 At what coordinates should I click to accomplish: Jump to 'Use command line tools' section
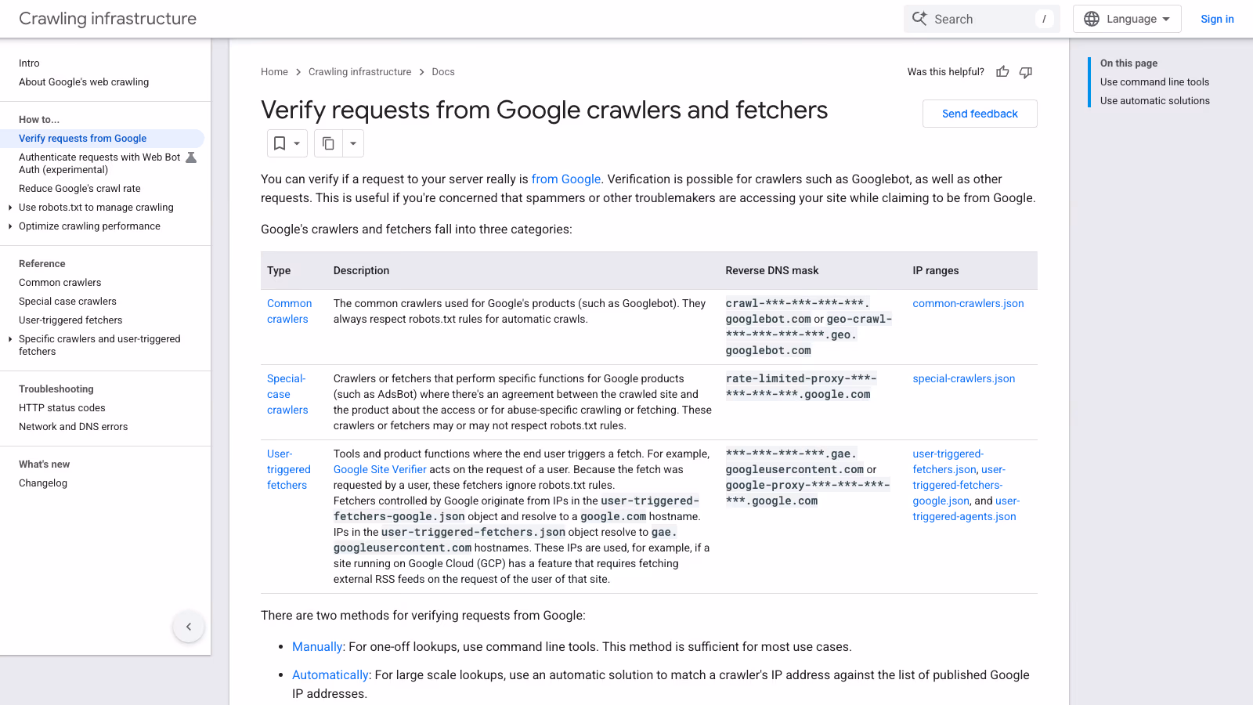point(1154,82)
